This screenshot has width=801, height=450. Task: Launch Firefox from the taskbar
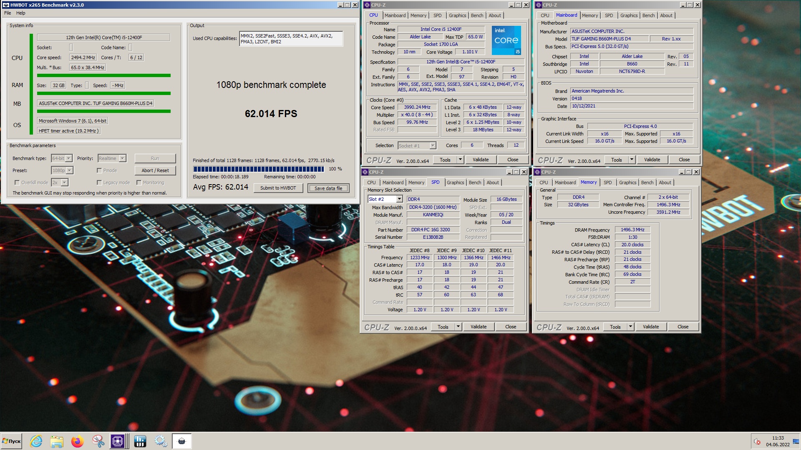[x=77, y=441]
